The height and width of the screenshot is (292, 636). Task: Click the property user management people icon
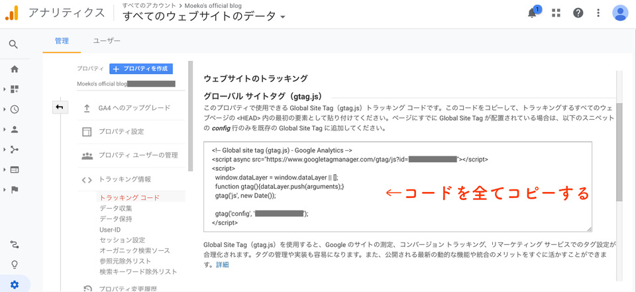coord(87,156)
